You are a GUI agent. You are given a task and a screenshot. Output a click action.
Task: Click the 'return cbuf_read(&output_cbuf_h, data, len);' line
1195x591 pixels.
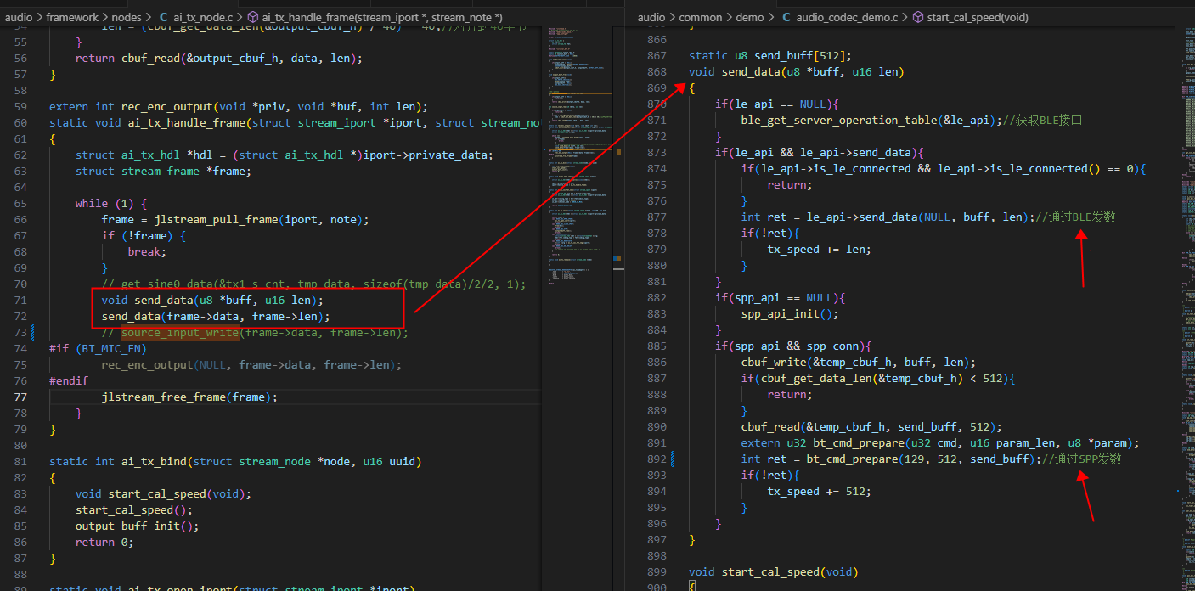point(218,59)
